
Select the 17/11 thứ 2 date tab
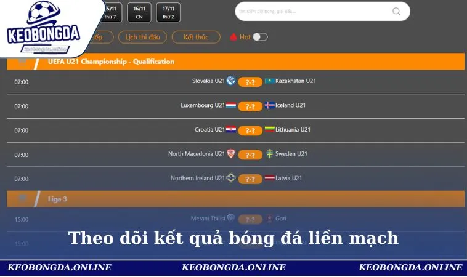click(168, 12)
